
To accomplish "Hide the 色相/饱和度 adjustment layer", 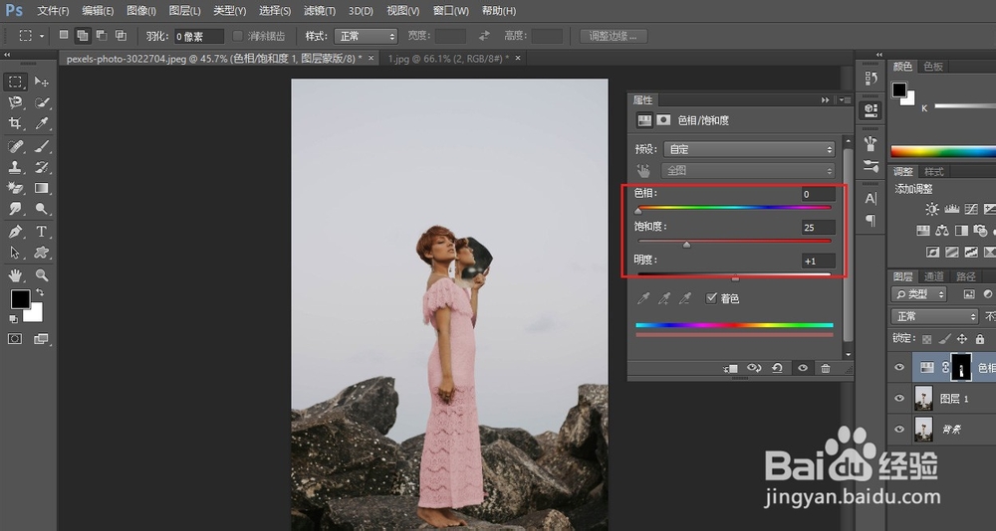I will click(898, 367).
